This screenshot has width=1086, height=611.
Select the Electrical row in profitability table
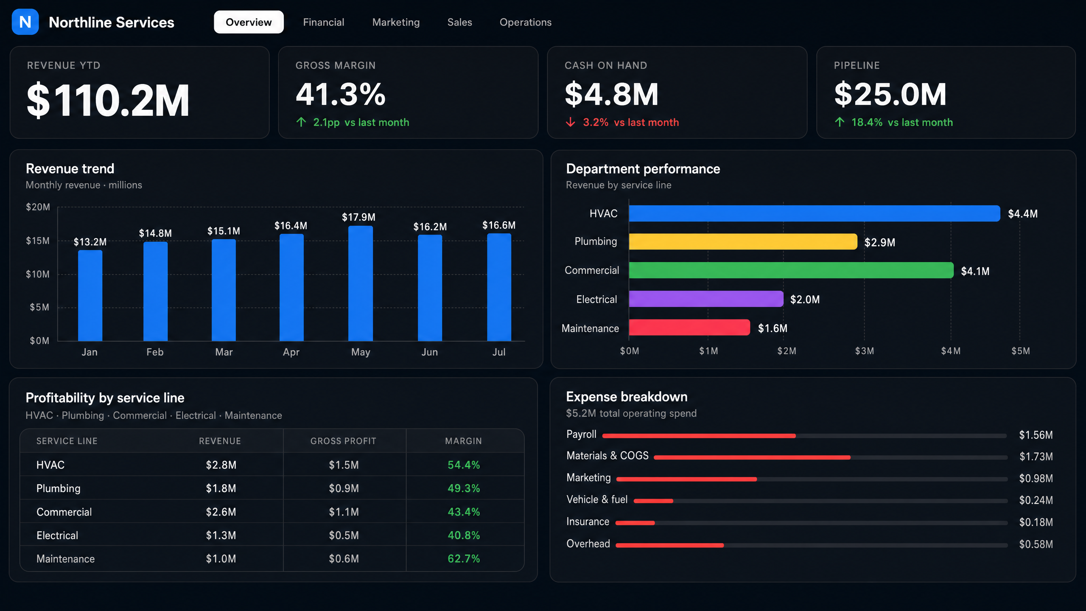[x=272, y=535]
